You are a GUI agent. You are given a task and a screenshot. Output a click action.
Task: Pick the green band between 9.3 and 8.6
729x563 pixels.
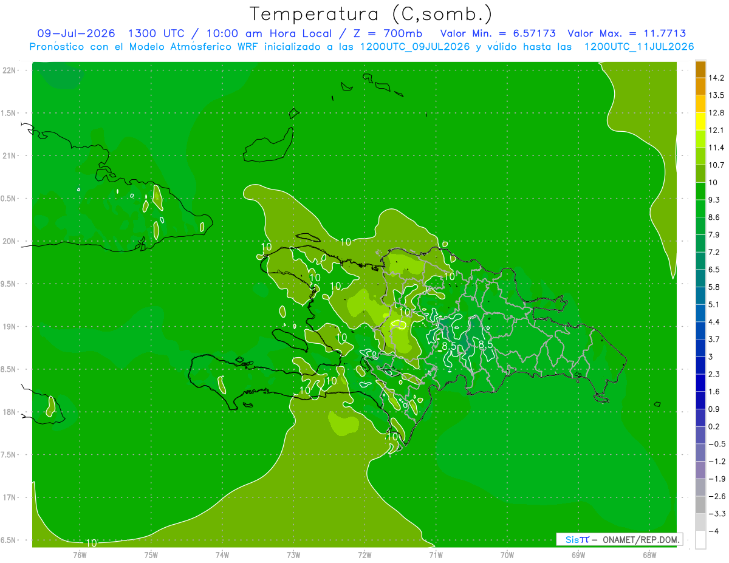pos(700,208)
